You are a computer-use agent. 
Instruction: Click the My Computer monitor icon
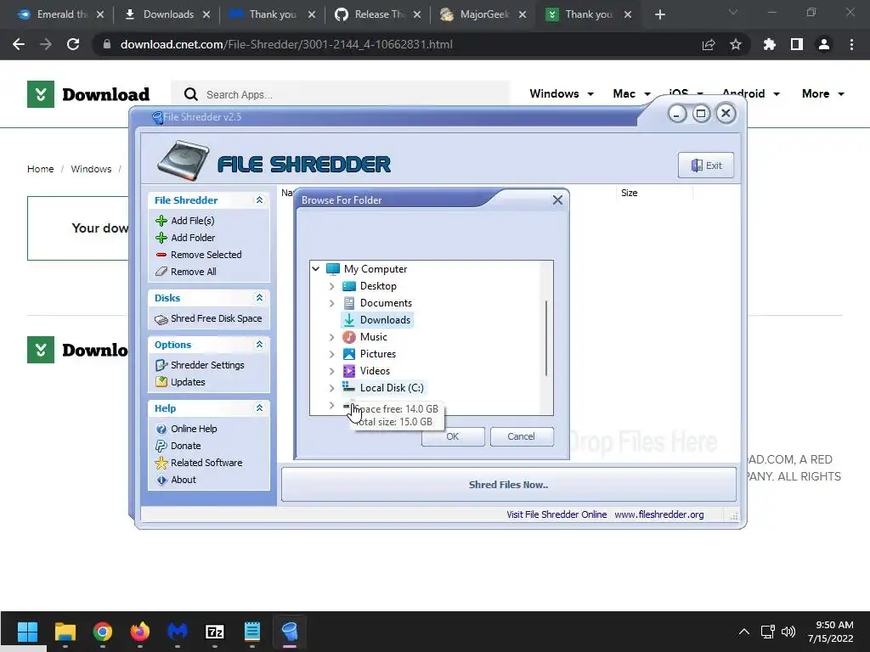pyautogui.click(x=333, y=269)
